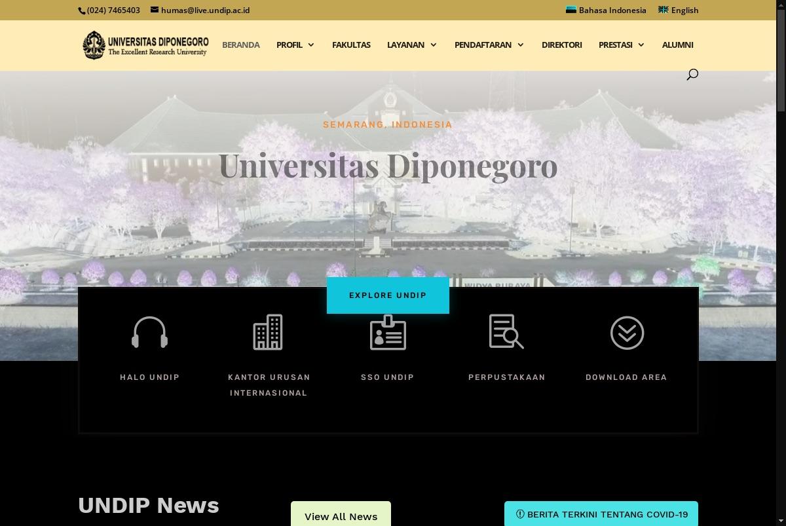Click the email envelope icon

pyautogui.click(x=155, y=10)
